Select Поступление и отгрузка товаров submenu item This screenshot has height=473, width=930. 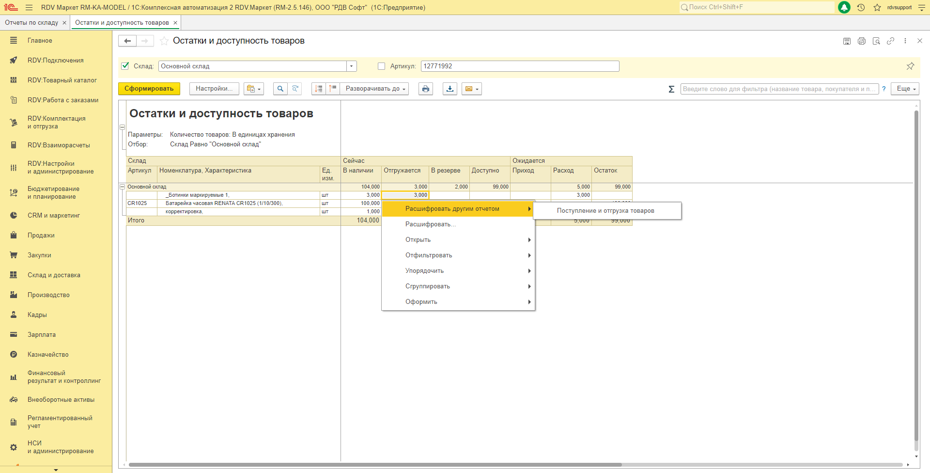(x=605, y=211)
